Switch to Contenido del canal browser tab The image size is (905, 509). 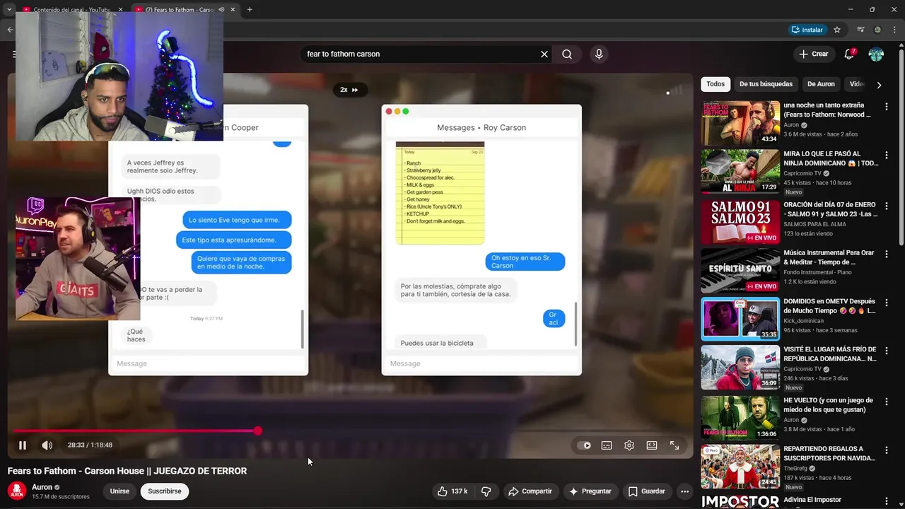(x=71, y=10)
